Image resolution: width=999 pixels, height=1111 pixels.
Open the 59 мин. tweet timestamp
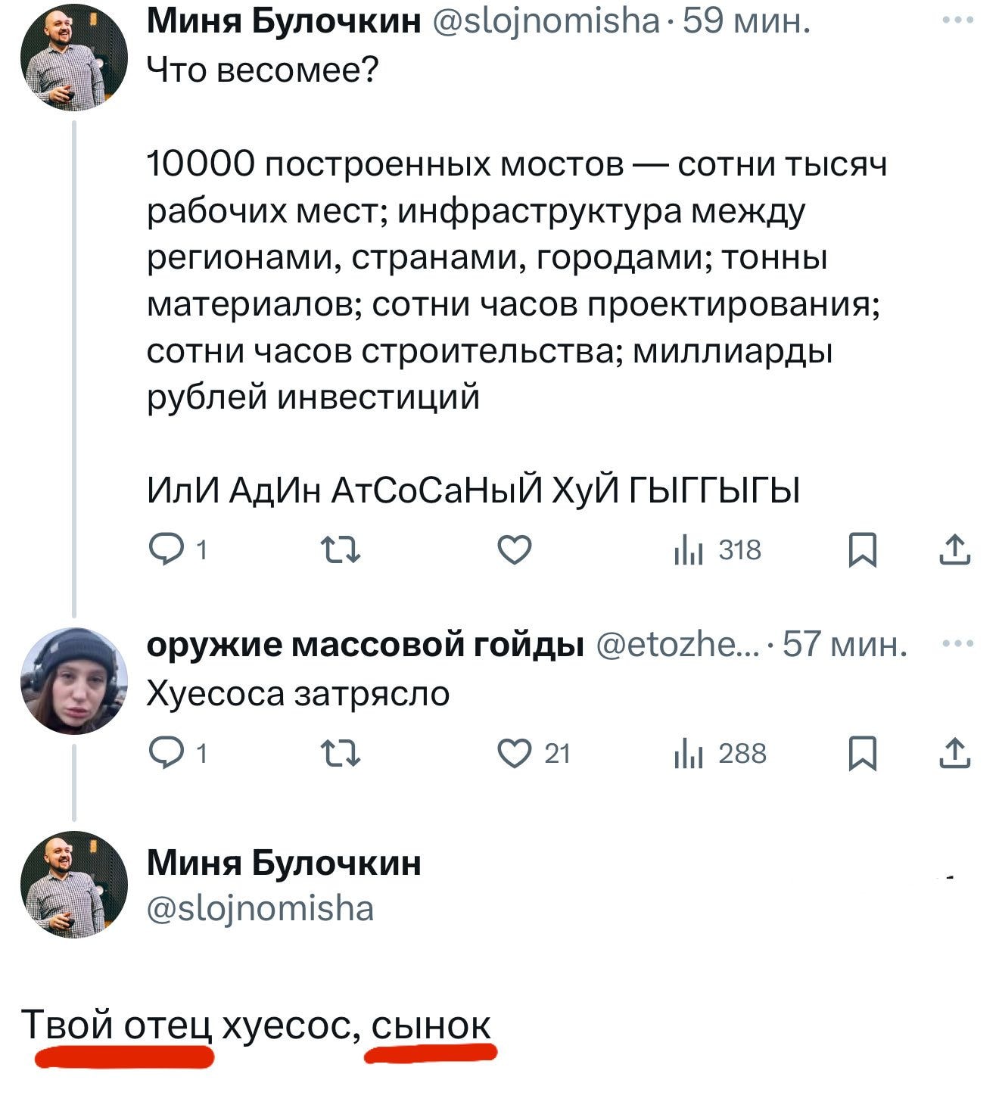tap(746, 22)
